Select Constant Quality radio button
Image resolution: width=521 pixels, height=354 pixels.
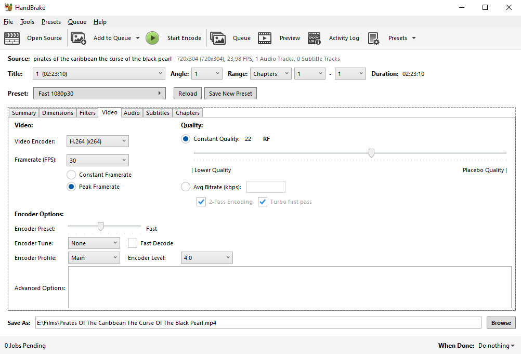[186, 139]
